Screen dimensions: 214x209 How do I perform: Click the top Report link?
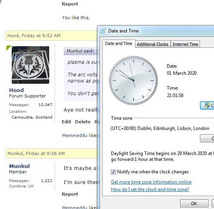[x=70, y=4]
